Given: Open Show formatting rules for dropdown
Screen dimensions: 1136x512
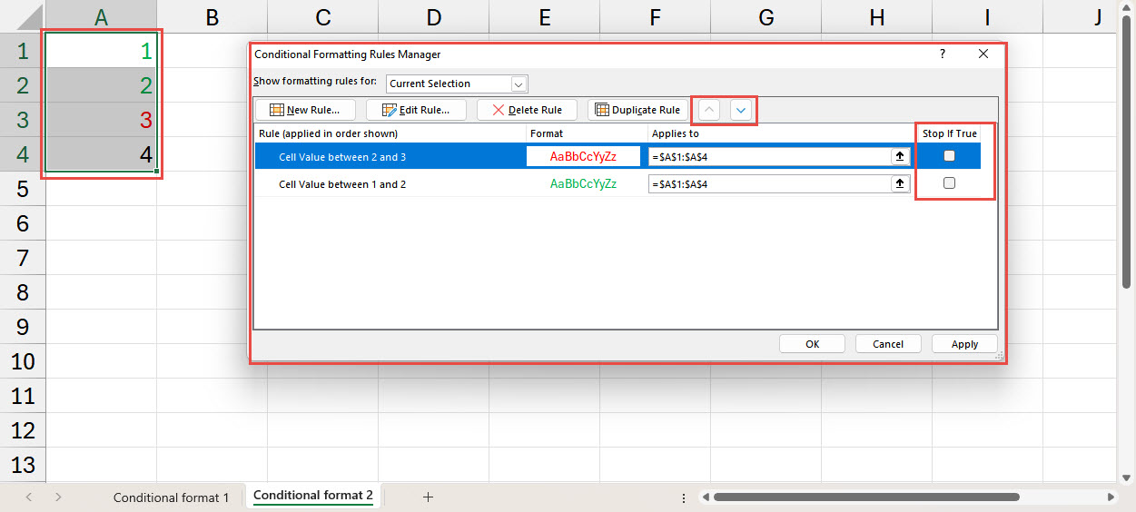Looking at the screenshot, I should (519, 84).
